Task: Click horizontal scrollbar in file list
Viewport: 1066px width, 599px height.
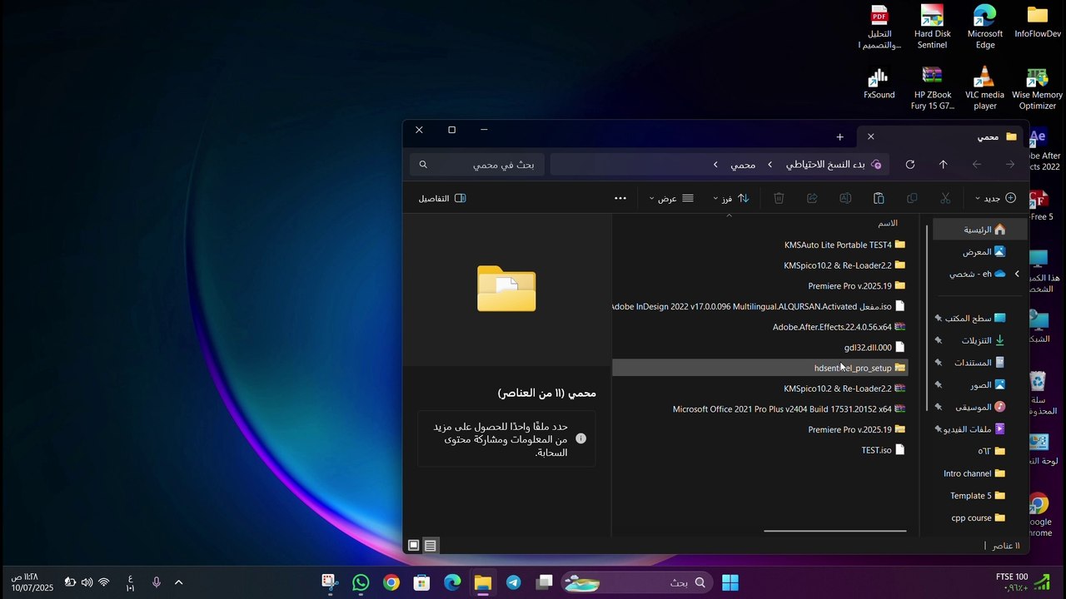Action: click(835, 531)
